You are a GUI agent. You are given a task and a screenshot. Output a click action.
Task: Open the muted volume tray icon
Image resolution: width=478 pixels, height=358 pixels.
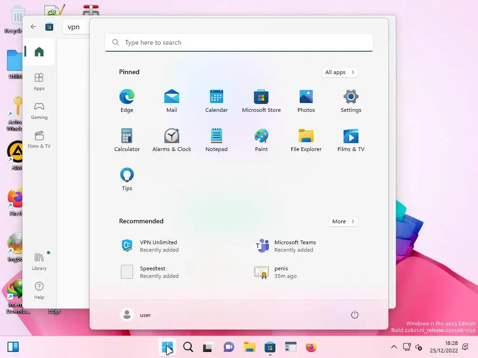(x=419, y=347)
